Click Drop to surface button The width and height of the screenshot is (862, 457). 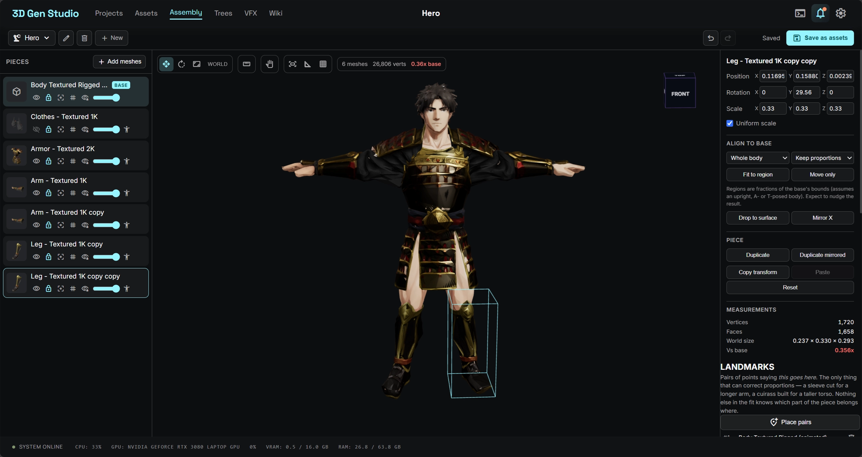tap(758, 218)
